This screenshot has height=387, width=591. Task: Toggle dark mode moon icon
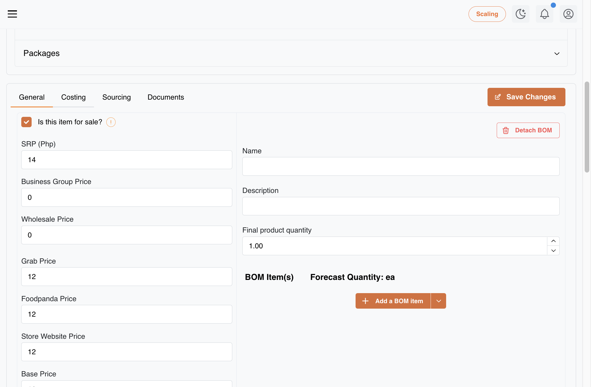pyautogui.click(x=521, y=14)
